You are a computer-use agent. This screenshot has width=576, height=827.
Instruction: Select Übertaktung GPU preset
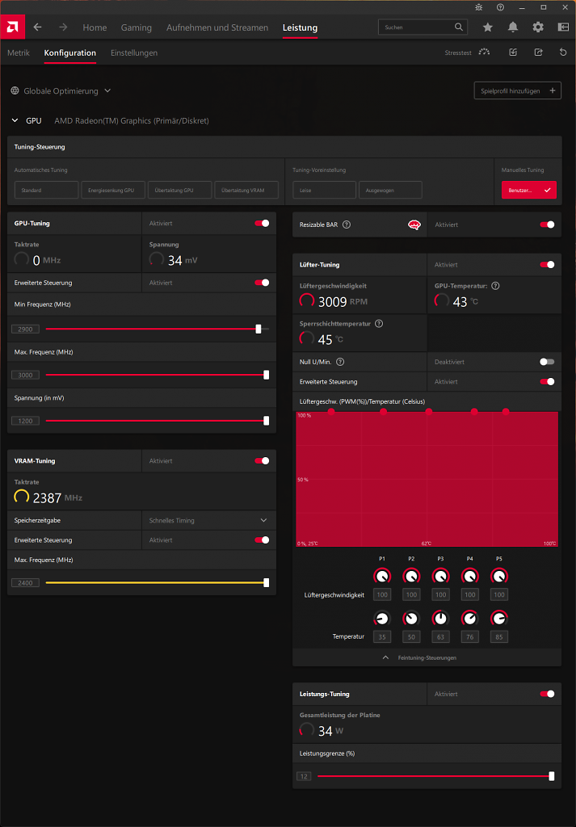(x=180, y=190)
